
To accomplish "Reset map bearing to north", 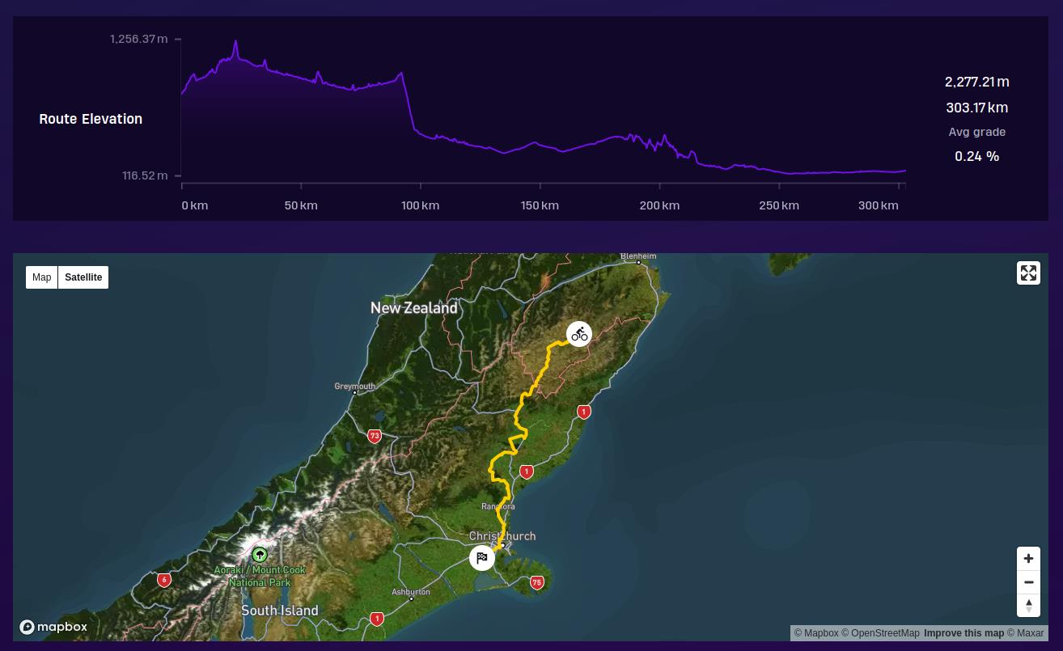I will coord(1028,606).
